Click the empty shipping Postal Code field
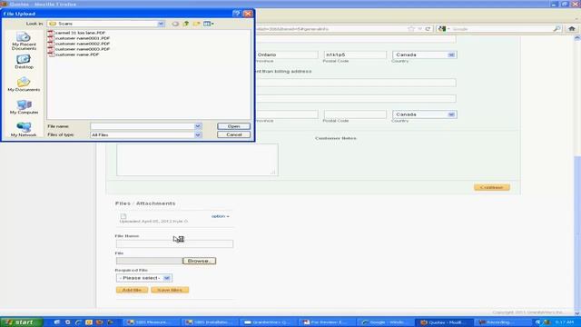Viewport: 581px width, 327px height. [355, 114]
